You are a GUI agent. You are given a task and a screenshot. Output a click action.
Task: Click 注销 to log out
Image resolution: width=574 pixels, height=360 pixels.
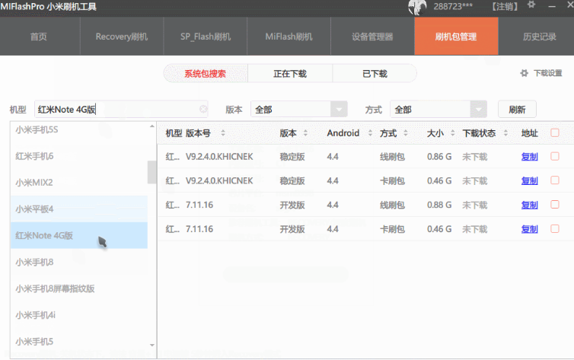click(x=505, y=7)
